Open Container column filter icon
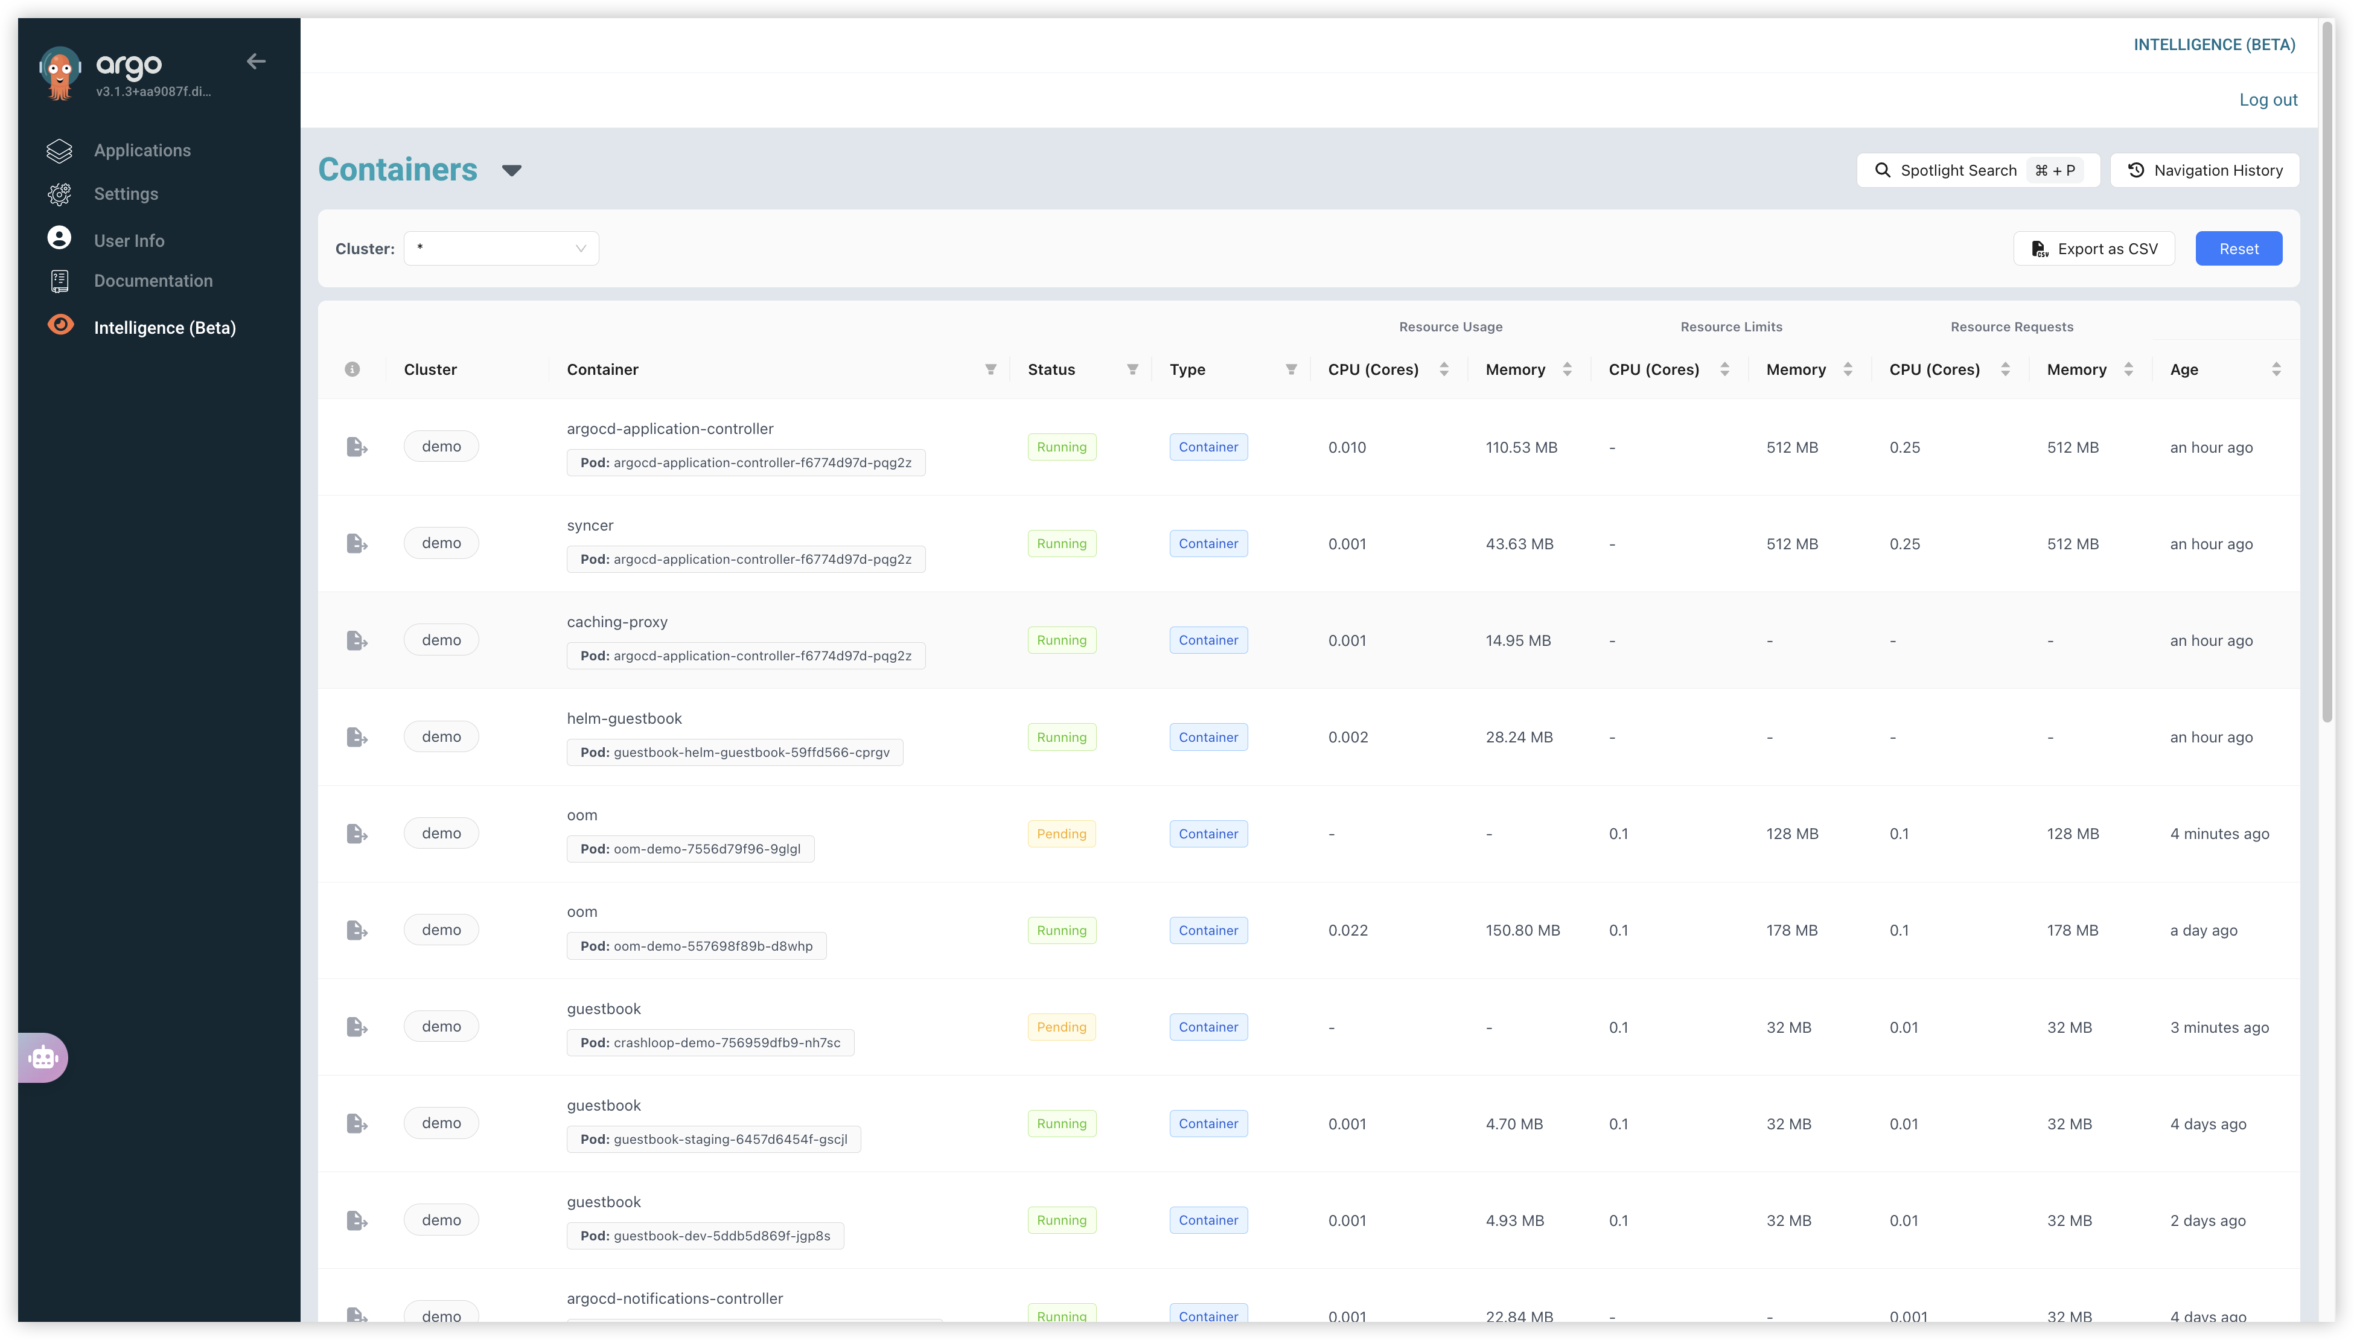This screenshot has width=2354, height=1340. pos(990,369)
